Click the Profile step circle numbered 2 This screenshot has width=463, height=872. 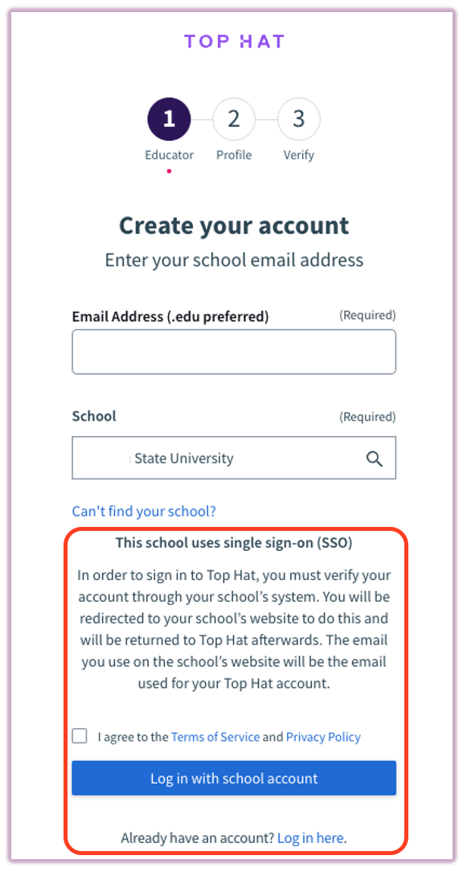pyautogui.click(x=234, y=118)
